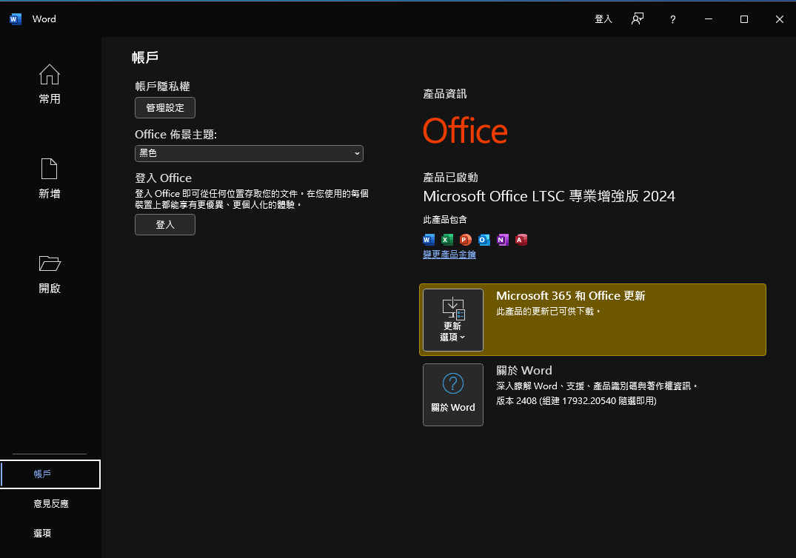This screenshot has height=558, width=796.
Task: Click the Access icon in product list
Action: click(521, 239)
